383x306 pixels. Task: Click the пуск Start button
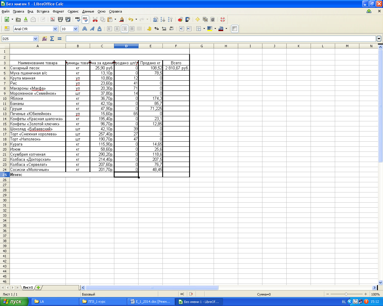[14, 302]
